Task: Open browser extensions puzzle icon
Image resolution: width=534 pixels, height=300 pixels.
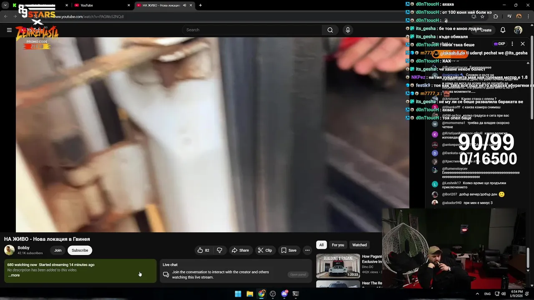Action: [x=496, y=17]
